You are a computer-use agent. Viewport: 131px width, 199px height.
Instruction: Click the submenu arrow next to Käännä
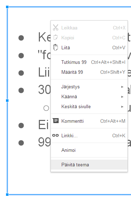(122, 97)
